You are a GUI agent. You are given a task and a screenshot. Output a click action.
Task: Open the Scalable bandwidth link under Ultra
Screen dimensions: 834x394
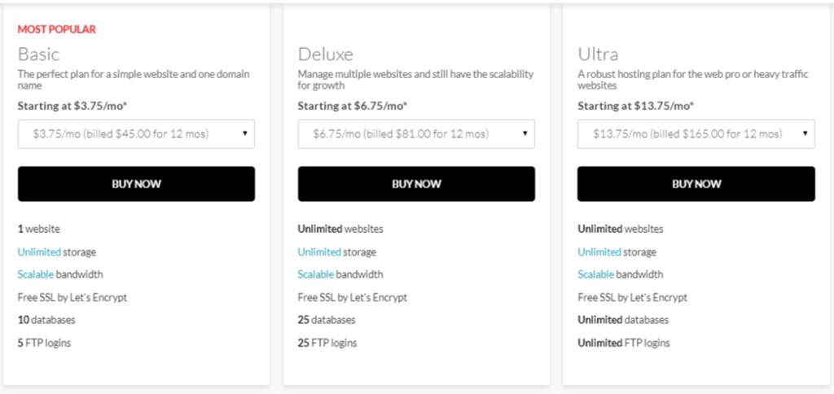pos(596,274)
